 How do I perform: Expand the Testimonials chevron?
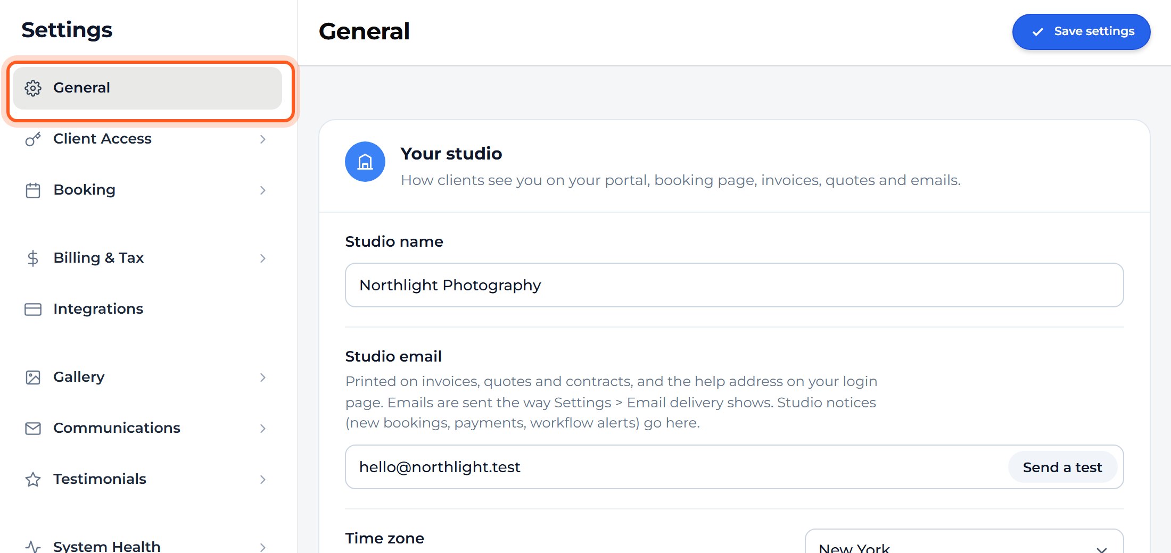pyautogui.click(x=262, y=480)
